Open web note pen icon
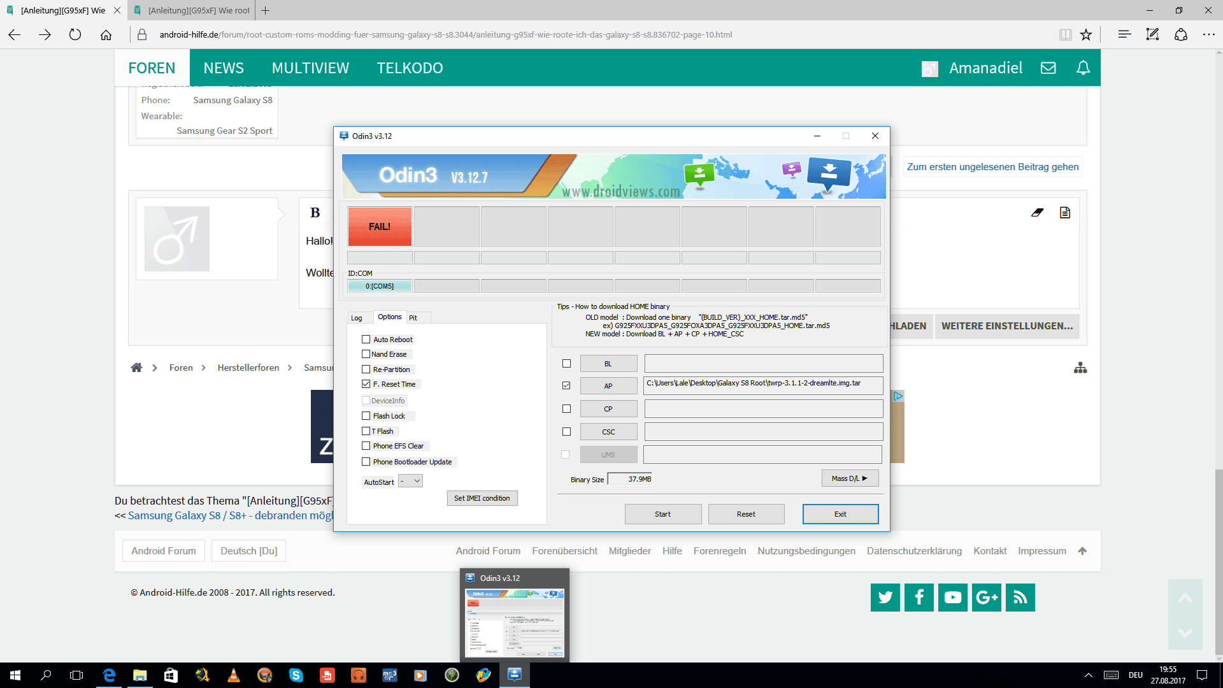The image size is (1223, 688). point(1152,35)
